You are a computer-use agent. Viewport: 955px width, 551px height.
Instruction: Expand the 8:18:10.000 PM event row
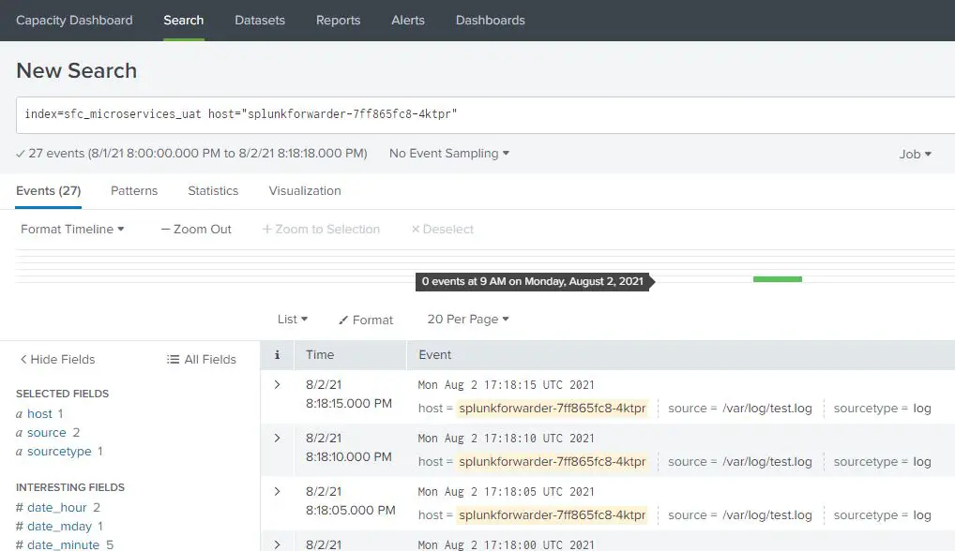pos(277,438)
